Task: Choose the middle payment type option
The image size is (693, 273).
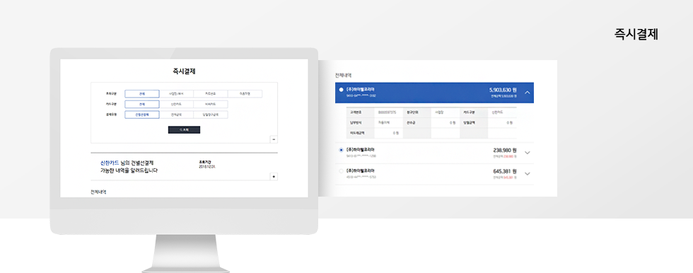Action: (x=176, y=115)
